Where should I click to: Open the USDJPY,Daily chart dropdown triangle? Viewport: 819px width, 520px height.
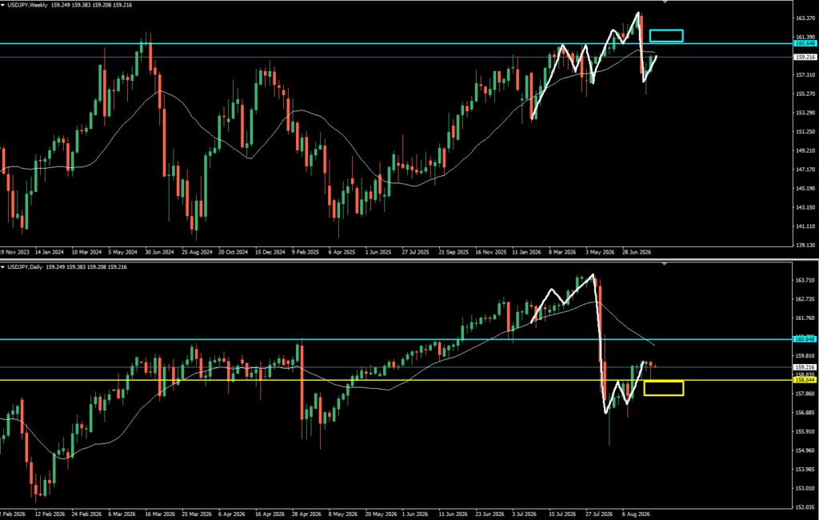tap(3, 267)
